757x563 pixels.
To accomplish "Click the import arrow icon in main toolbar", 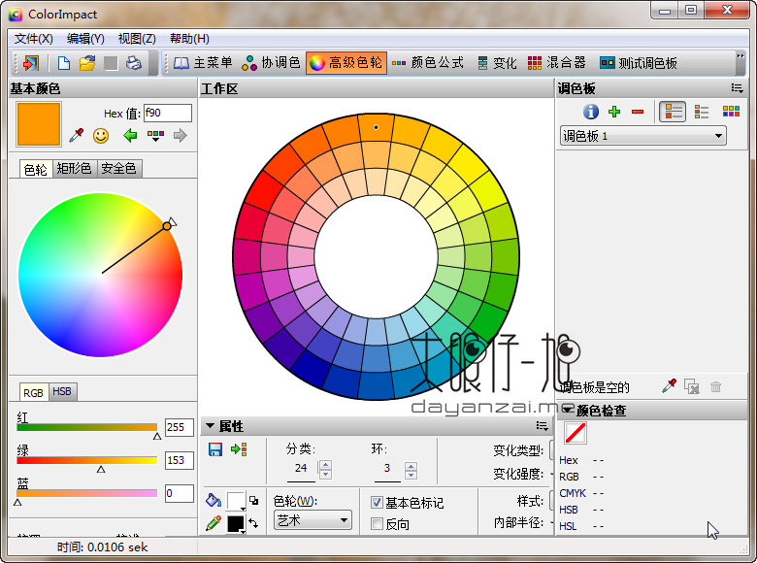I will click(31, 63).
